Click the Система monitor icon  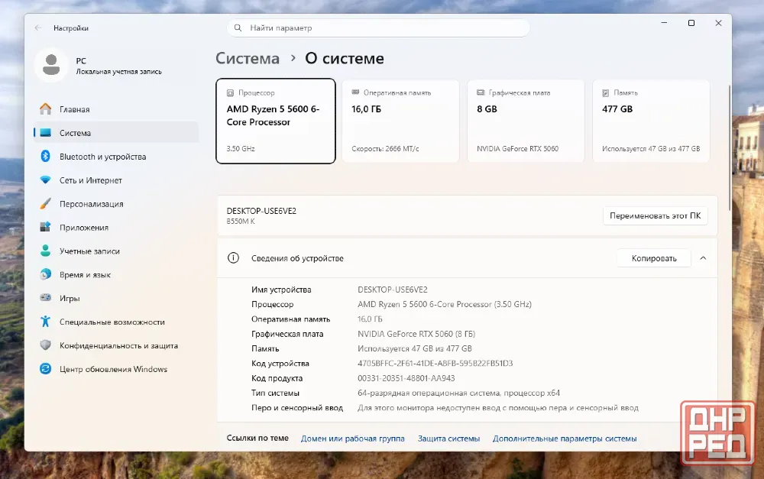click(x=45, y=132)
